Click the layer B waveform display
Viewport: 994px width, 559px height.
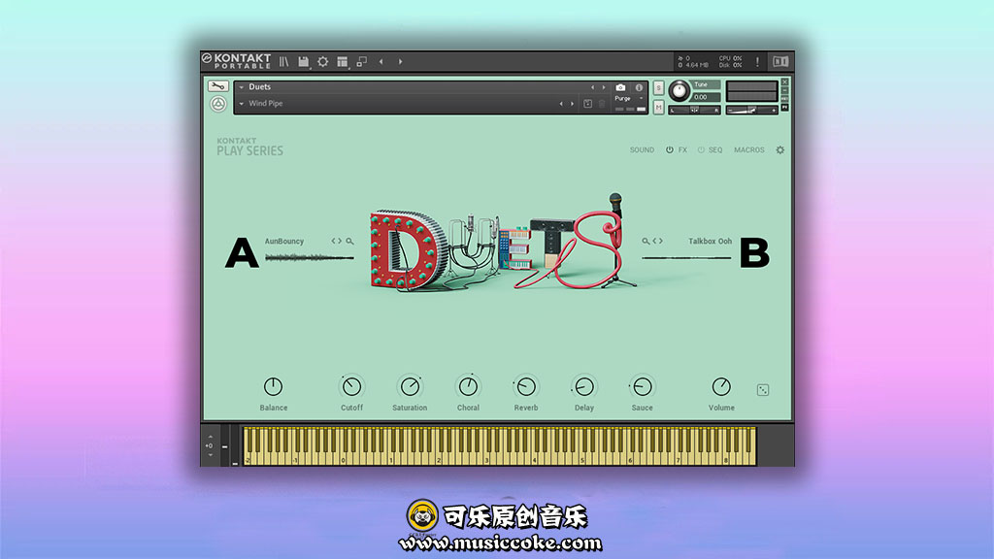686,257
